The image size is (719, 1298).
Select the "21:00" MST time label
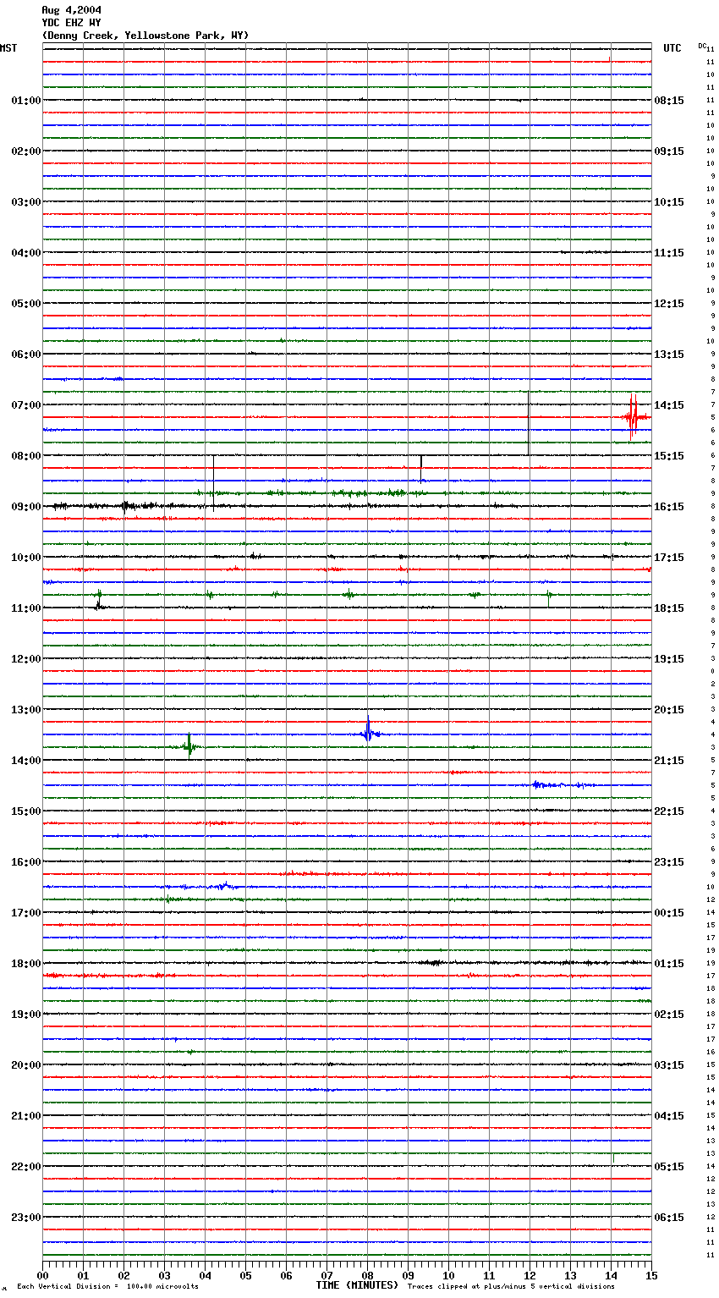point(26,1116)
